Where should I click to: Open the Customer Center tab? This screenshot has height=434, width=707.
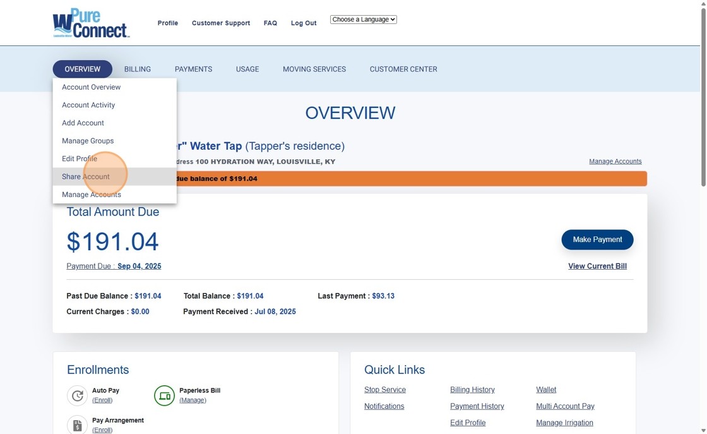pos(403,69)
